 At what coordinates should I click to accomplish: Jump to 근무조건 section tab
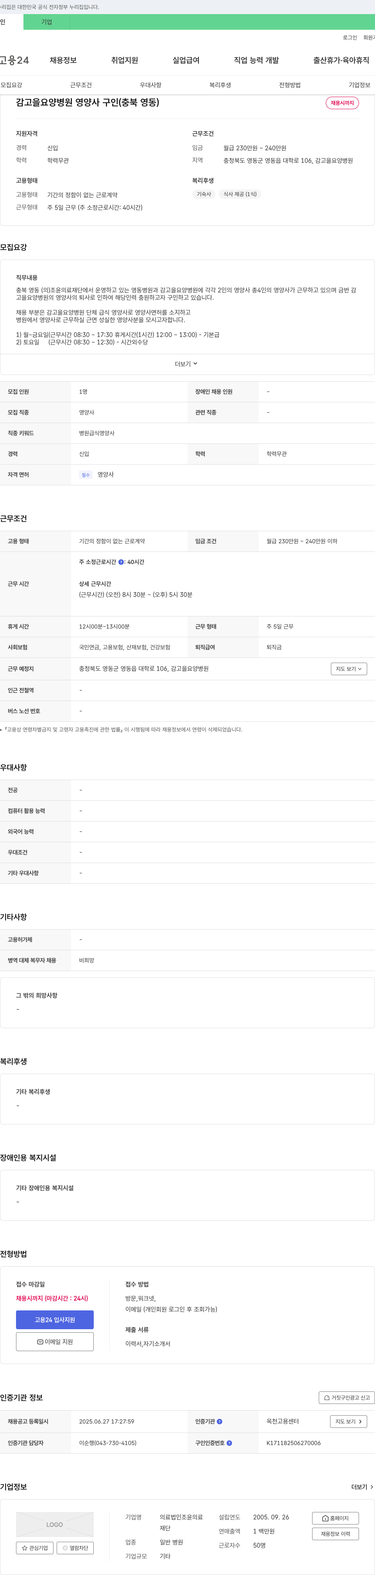81,85
